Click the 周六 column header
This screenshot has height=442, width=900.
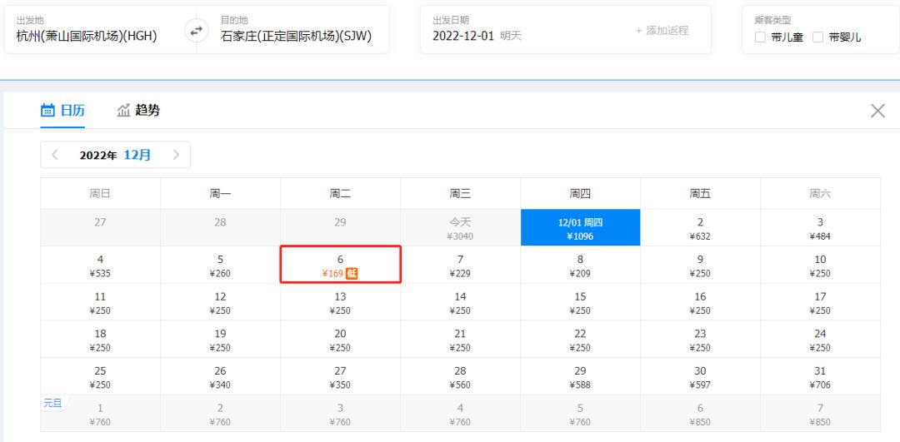tap(820, 194)
